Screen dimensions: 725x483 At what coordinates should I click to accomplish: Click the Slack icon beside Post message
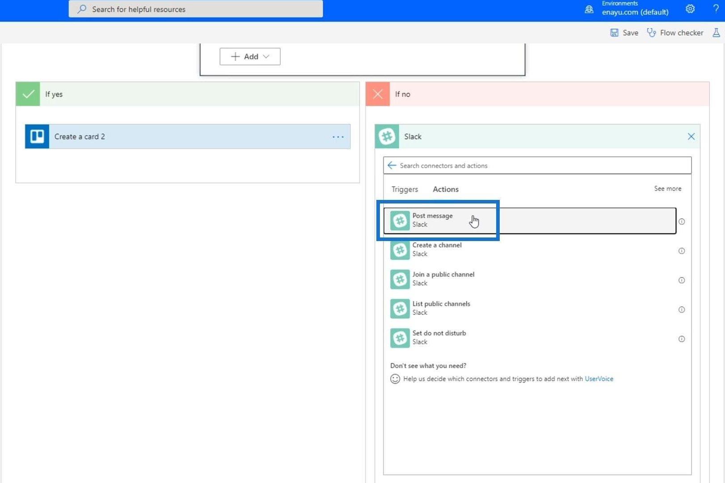(x=400, y=220)
